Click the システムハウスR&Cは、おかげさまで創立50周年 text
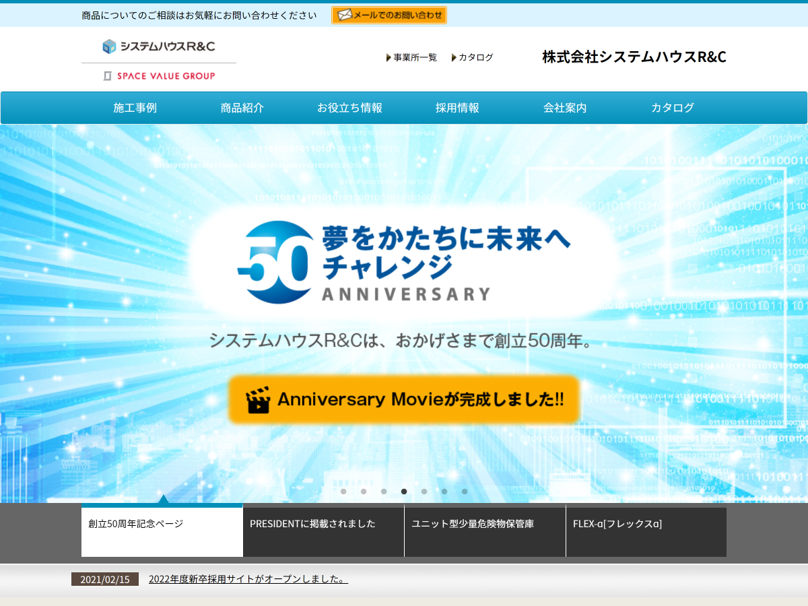The width and height of the screenshot is (808, 606). pyautogui.click(x=401, y=340)
